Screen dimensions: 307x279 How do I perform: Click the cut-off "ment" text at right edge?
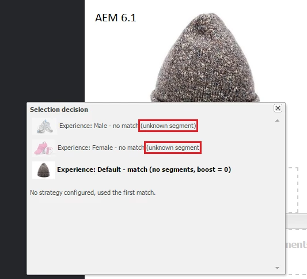click(296, 244)
